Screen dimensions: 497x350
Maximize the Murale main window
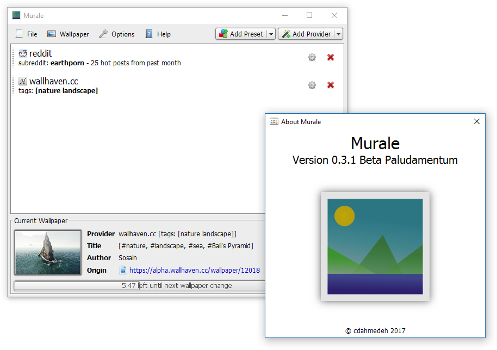coord(309,15)
